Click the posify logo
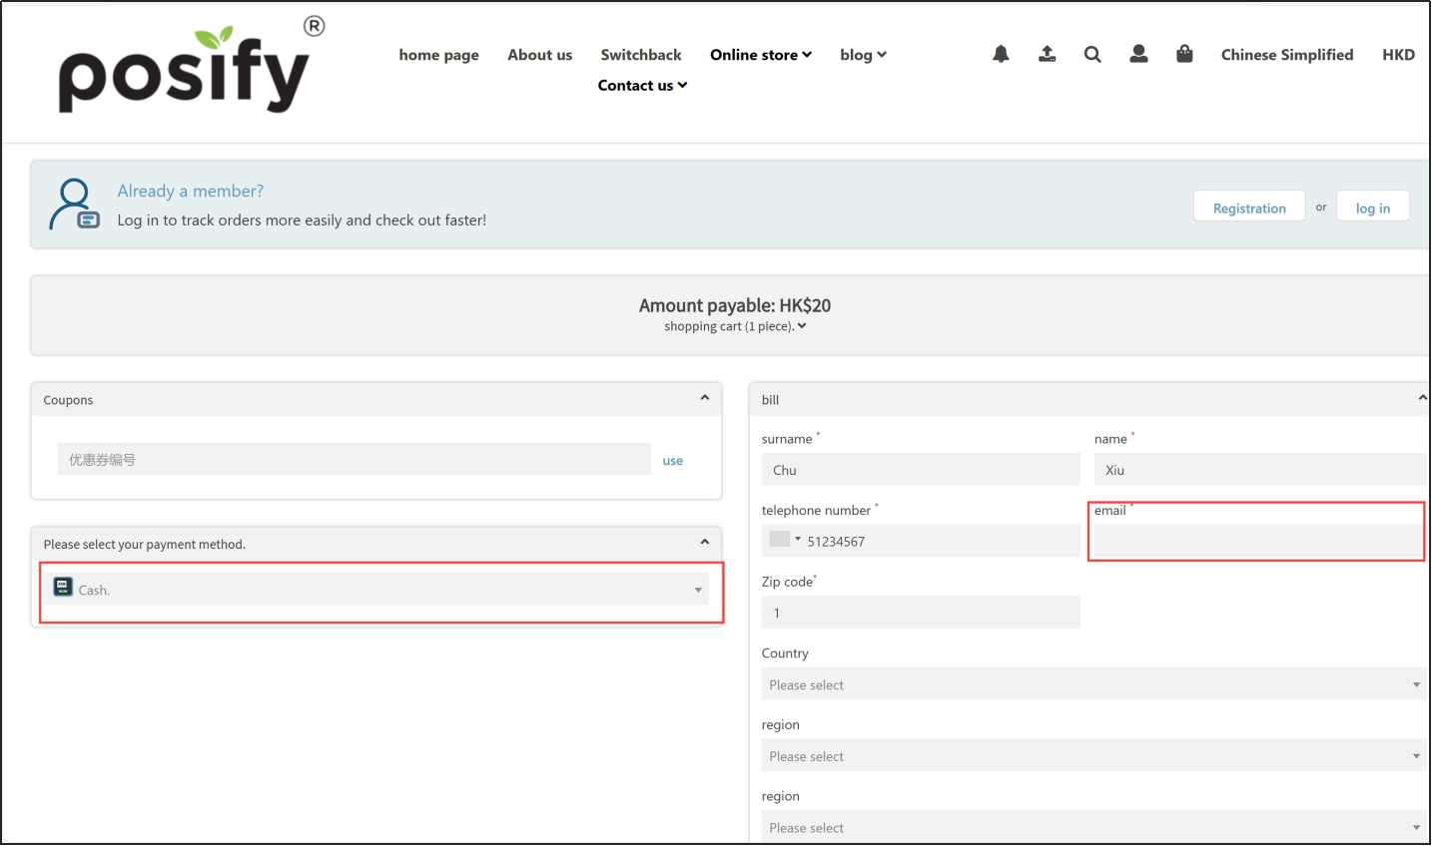 point(185,72)
